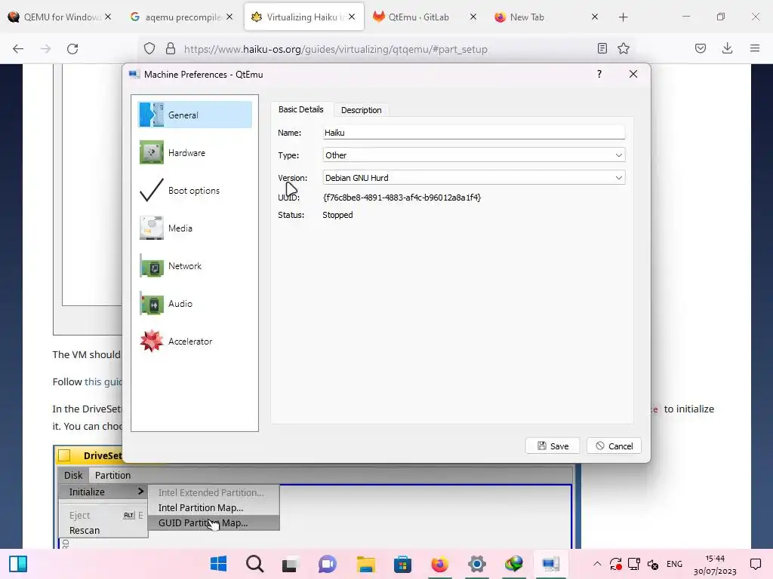
Task: Switch to the Basic Details tab
Action: click(300, 109)
